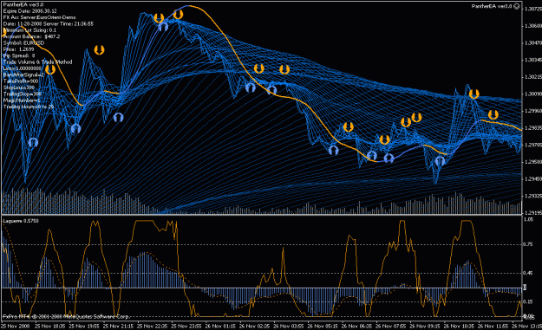Click the '25 Nov 2008' time axis label
The width and height of the screenshot is (542, 330).
pyautogui.click(x=16, y=327)
